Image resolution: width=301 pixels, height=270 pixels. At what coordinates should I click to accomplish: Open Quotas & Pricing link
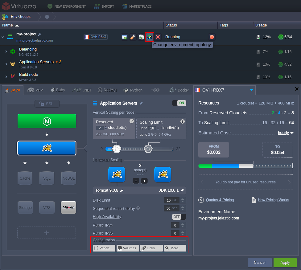pyautogui.click(x=220, y=200)
